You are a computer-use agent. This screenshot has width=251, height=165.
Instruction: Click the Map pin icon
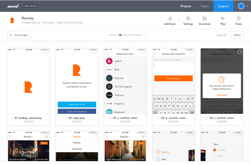click(158, 159)
